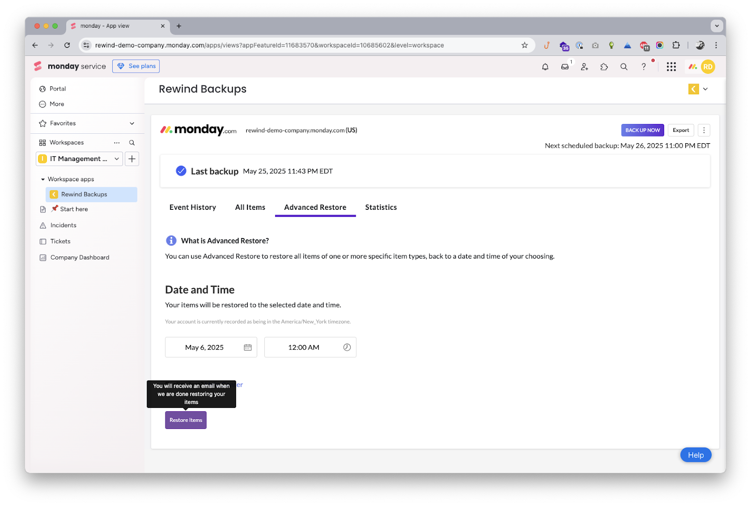Open the notifications bell
This screenshot has height=506, width=751.
(545, 67)
